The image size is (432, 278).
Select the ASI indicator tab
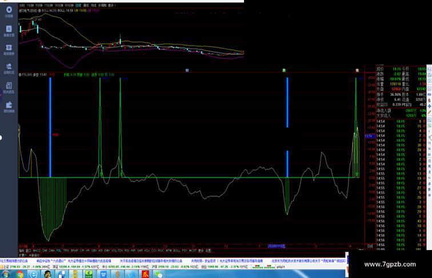(x=101, y=251)
